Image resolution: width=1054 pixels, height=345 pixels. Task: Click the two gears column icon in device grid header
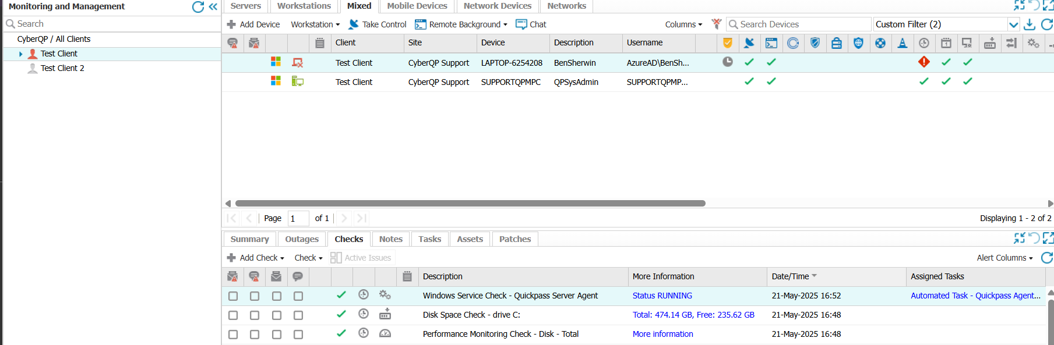pyautogui.click(x=1034, y=43)
